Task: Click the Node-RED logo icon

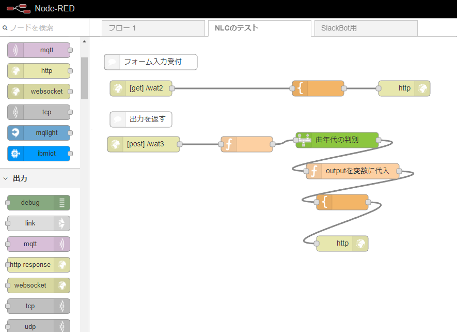Action: [19, 9]
